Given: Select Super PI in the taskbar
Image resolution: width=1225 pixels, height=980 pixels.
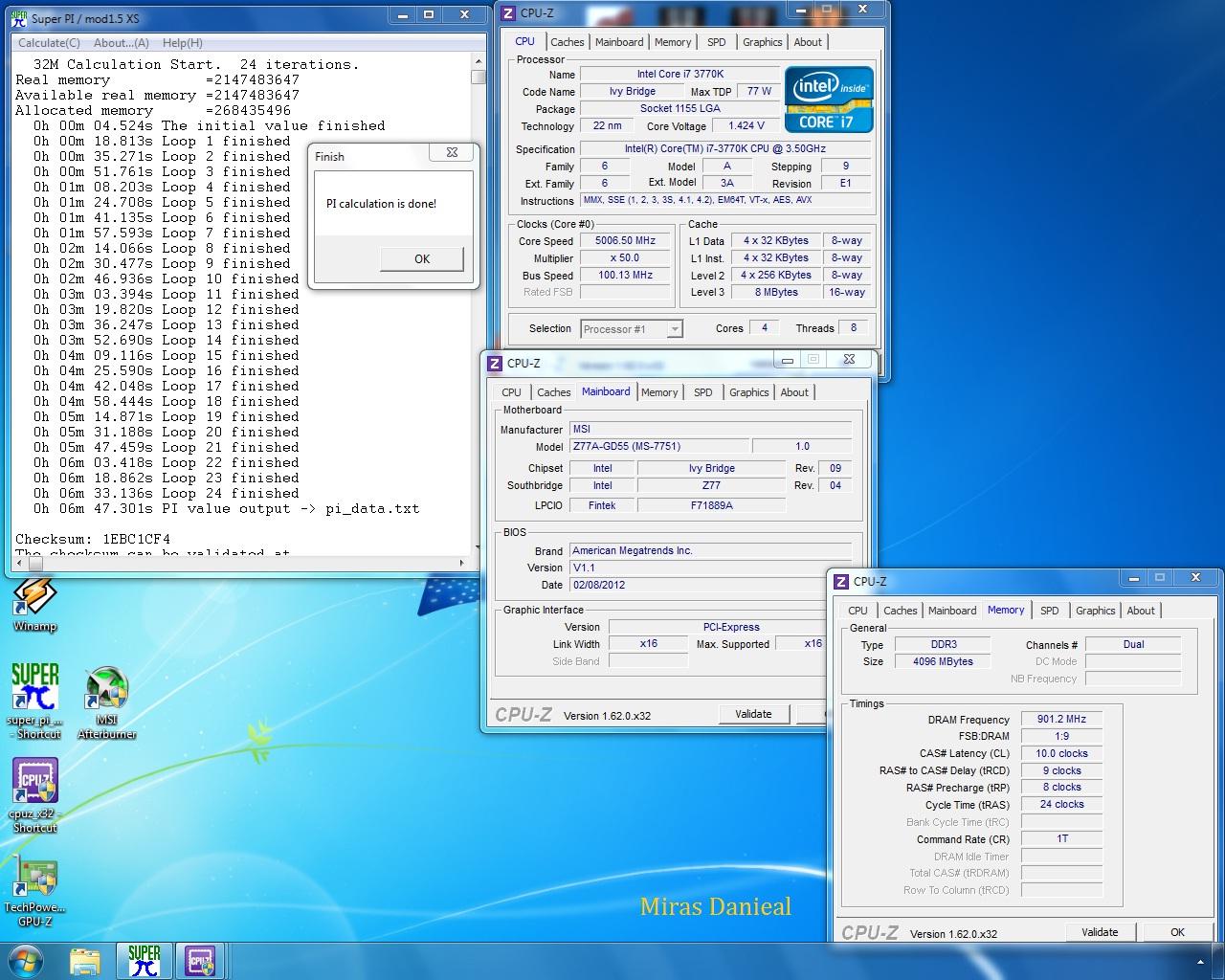Looking at the screenshot, I should click(144, 961).
